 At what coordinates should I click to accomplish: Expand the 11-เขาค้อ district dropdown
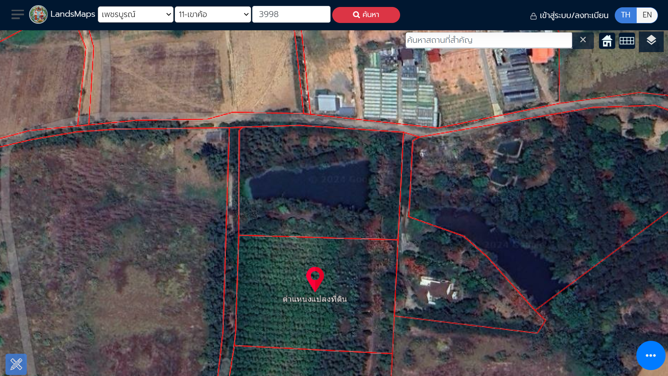tap(213, 15)
